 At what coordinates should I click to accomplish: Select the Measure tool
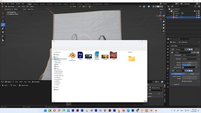[x=3, y=40]
